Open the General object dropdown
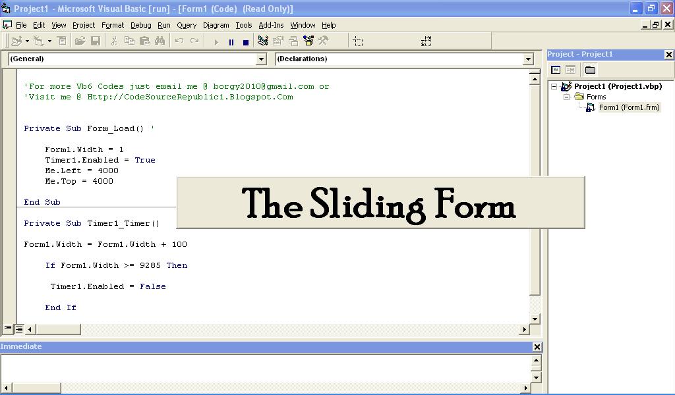 tap(262, 59)
